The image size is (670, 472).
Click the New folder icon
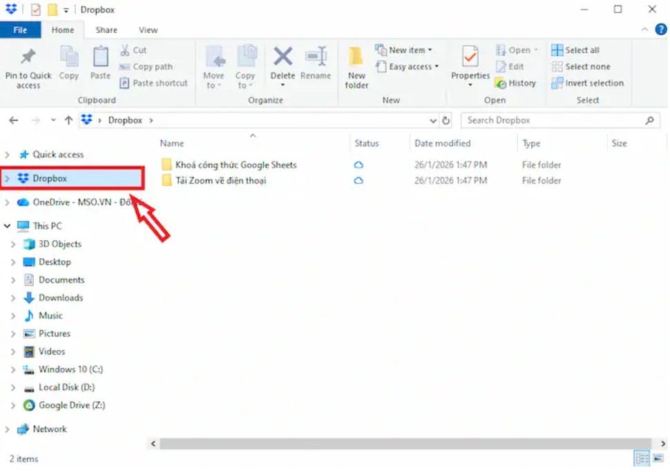356,57
